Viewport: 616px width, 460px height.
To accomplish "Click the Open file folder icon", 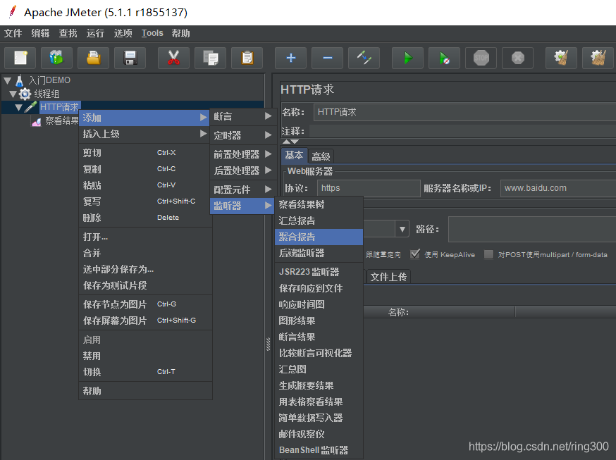I will (x=93, y=58).
